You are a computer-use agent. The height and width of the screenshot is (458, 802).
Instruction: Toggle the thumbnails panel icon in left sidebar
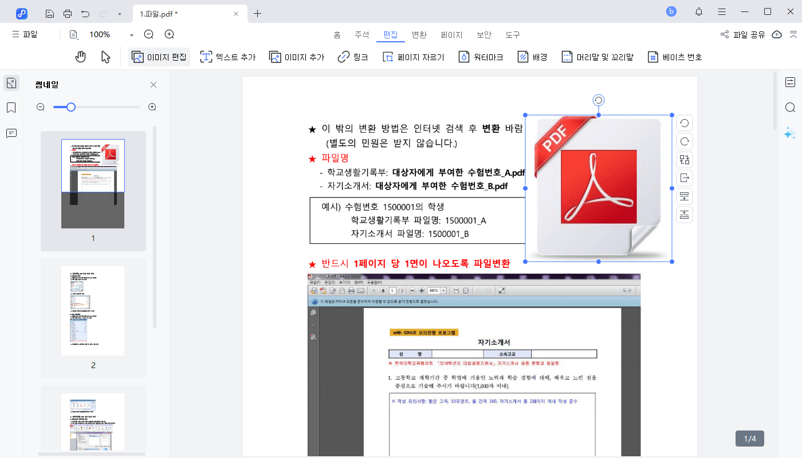pos(11,83)
